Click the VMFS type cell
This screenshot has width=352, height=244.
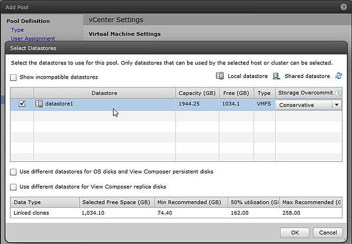coord(264,103)
